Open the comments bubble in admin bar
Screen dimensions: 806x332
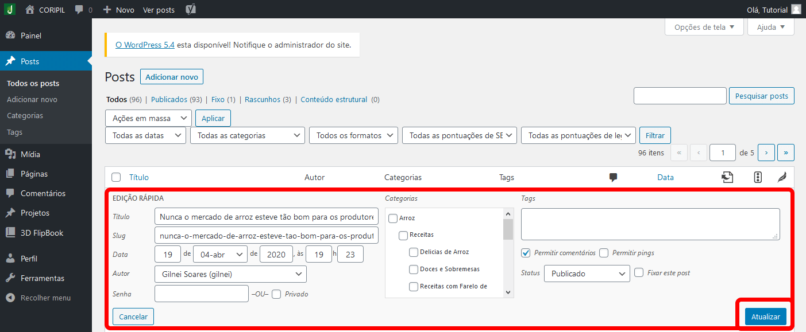(79, 10)
